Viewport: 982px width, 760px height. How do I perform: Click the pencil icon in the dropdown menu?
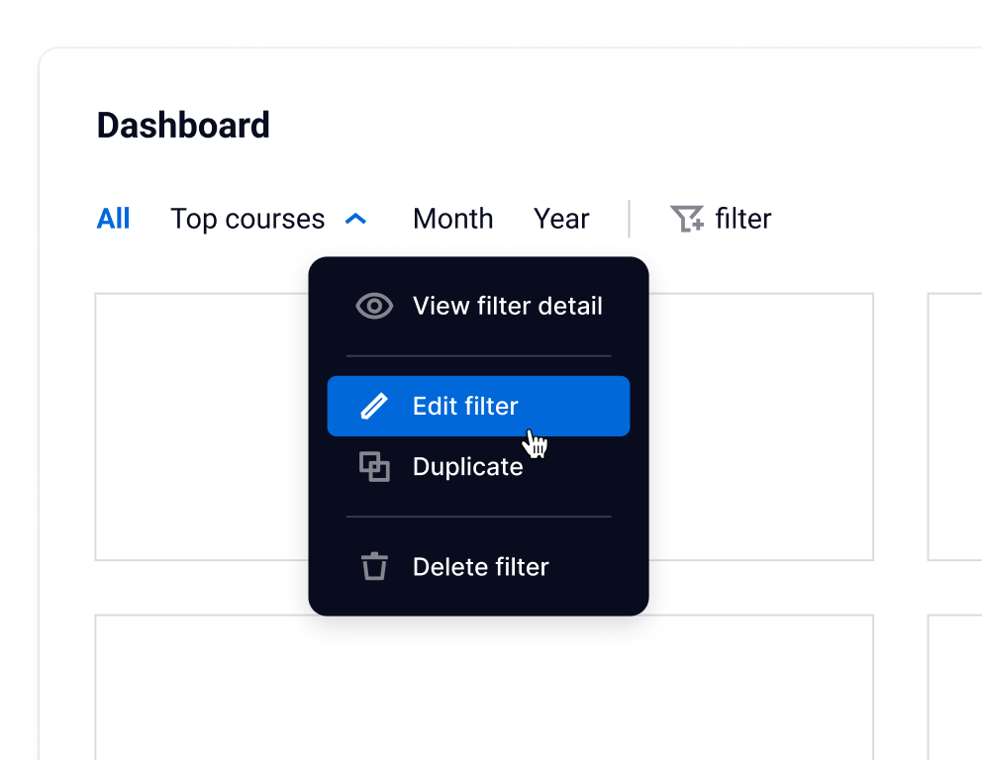374,406
